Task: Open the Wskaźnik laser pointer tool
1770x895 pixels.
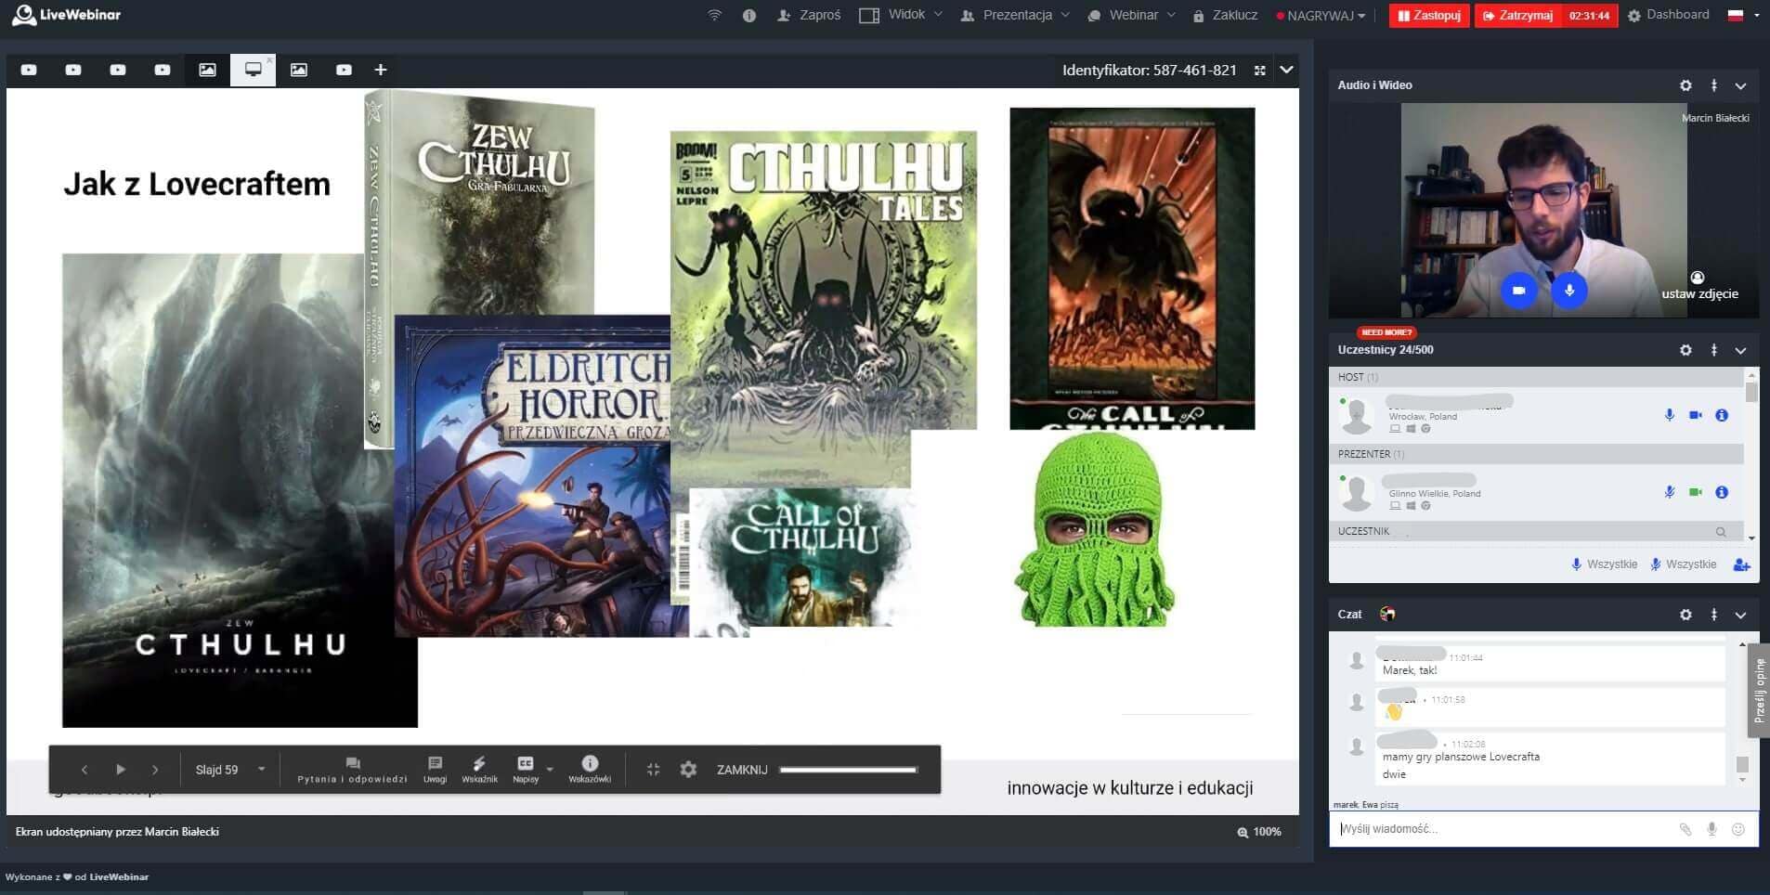Action: (x=479, y=769)
